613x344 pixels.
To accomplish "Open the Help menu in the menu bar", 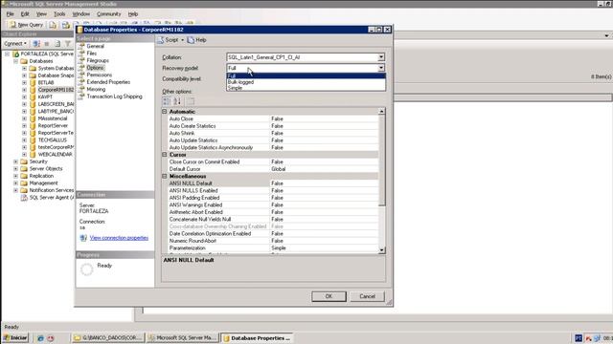I will [133, 14].
